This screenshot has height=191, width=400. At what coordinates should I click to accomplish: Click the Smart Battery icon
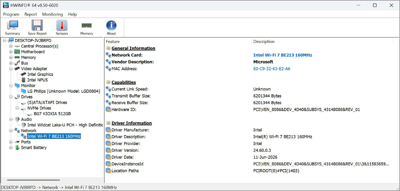(x=17, y=148)
